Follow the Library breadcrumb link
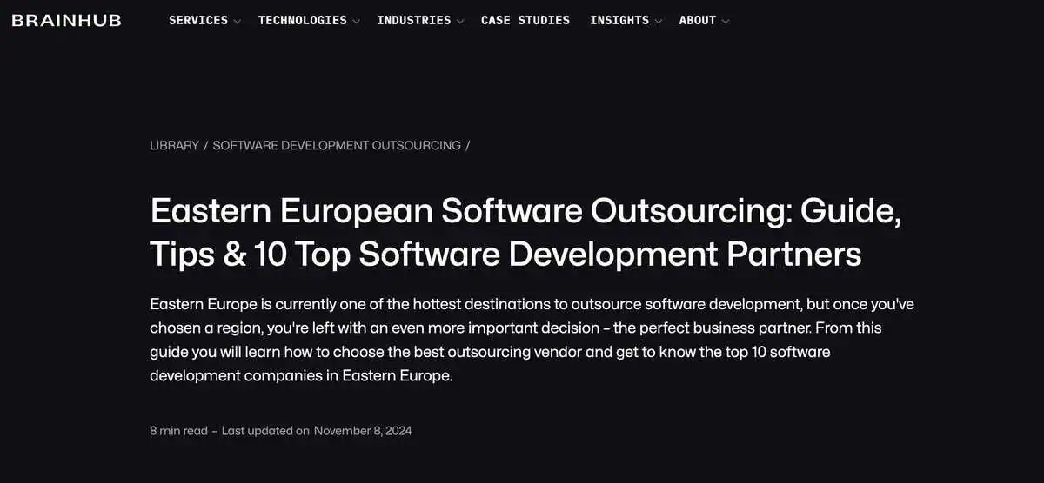1044x483 pixels. click(174, 145)
